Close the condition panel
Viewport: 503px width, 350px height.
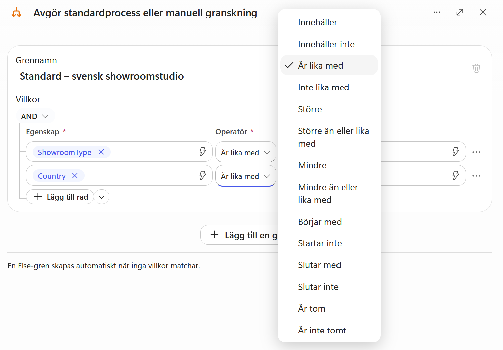483,12
